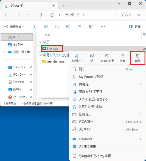The height and width of the screenshot is (161, 146).
Task: Select スタートにピン留めする
Action: 107,99
